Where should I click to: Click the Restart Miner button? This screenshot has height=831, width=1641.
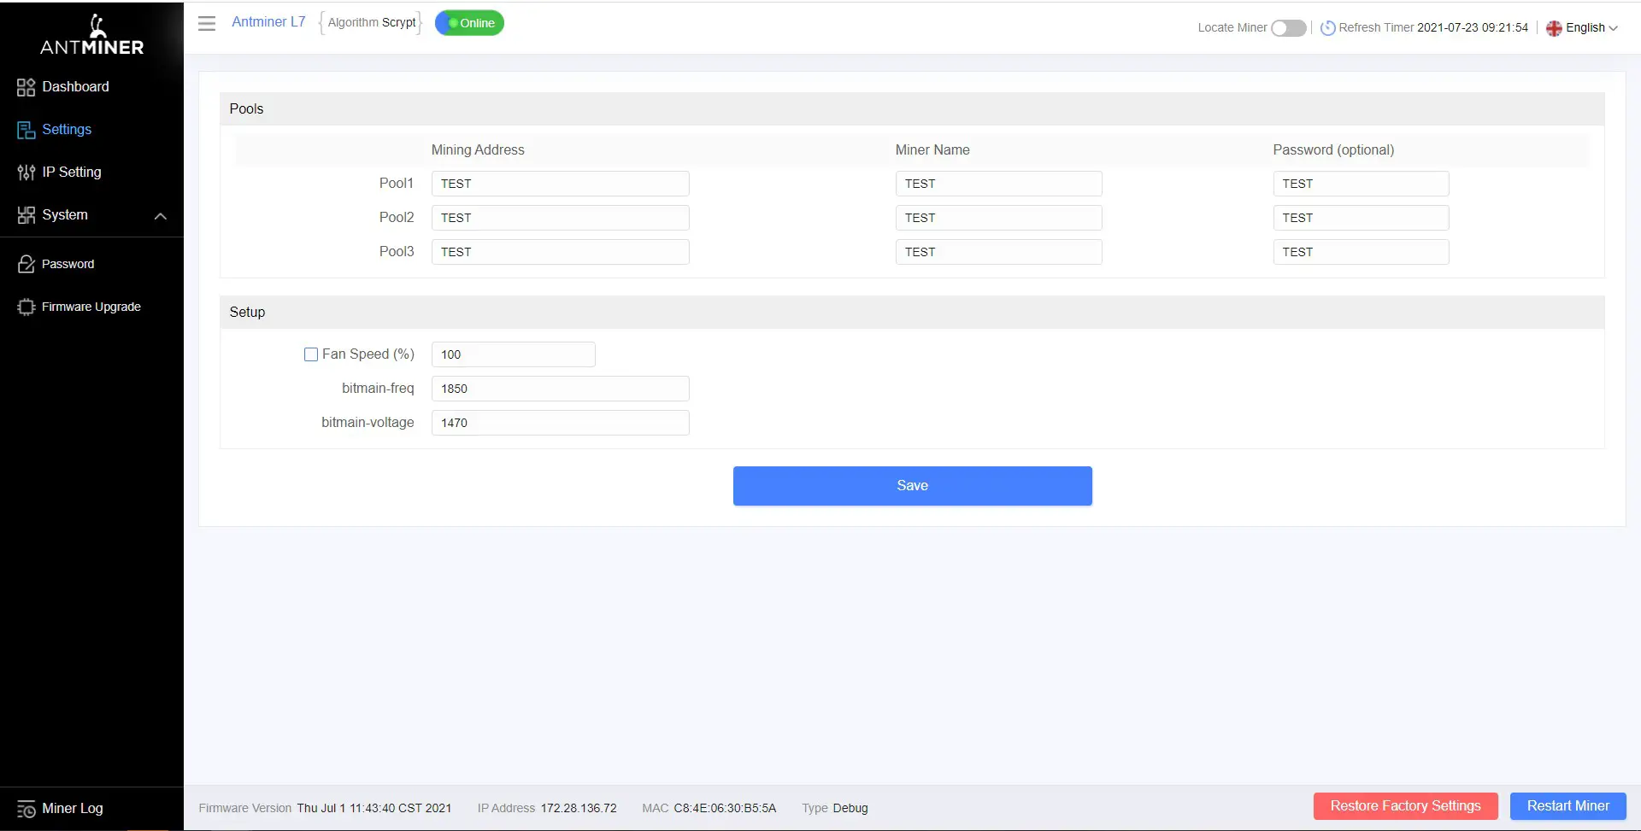[1568, 806]
